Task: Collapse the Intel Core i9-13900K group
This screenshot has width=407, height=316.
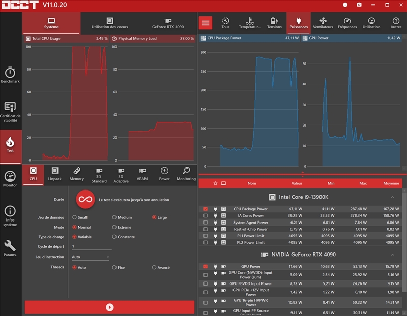Action: click(392, 197)
